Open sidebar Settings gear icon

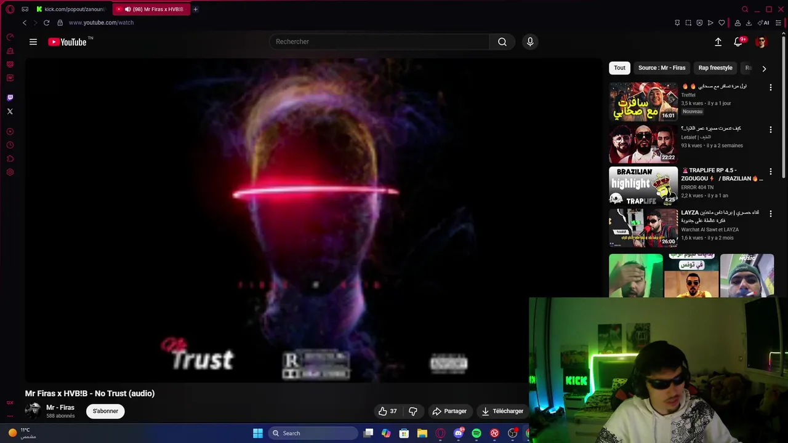tap(10, 172)
